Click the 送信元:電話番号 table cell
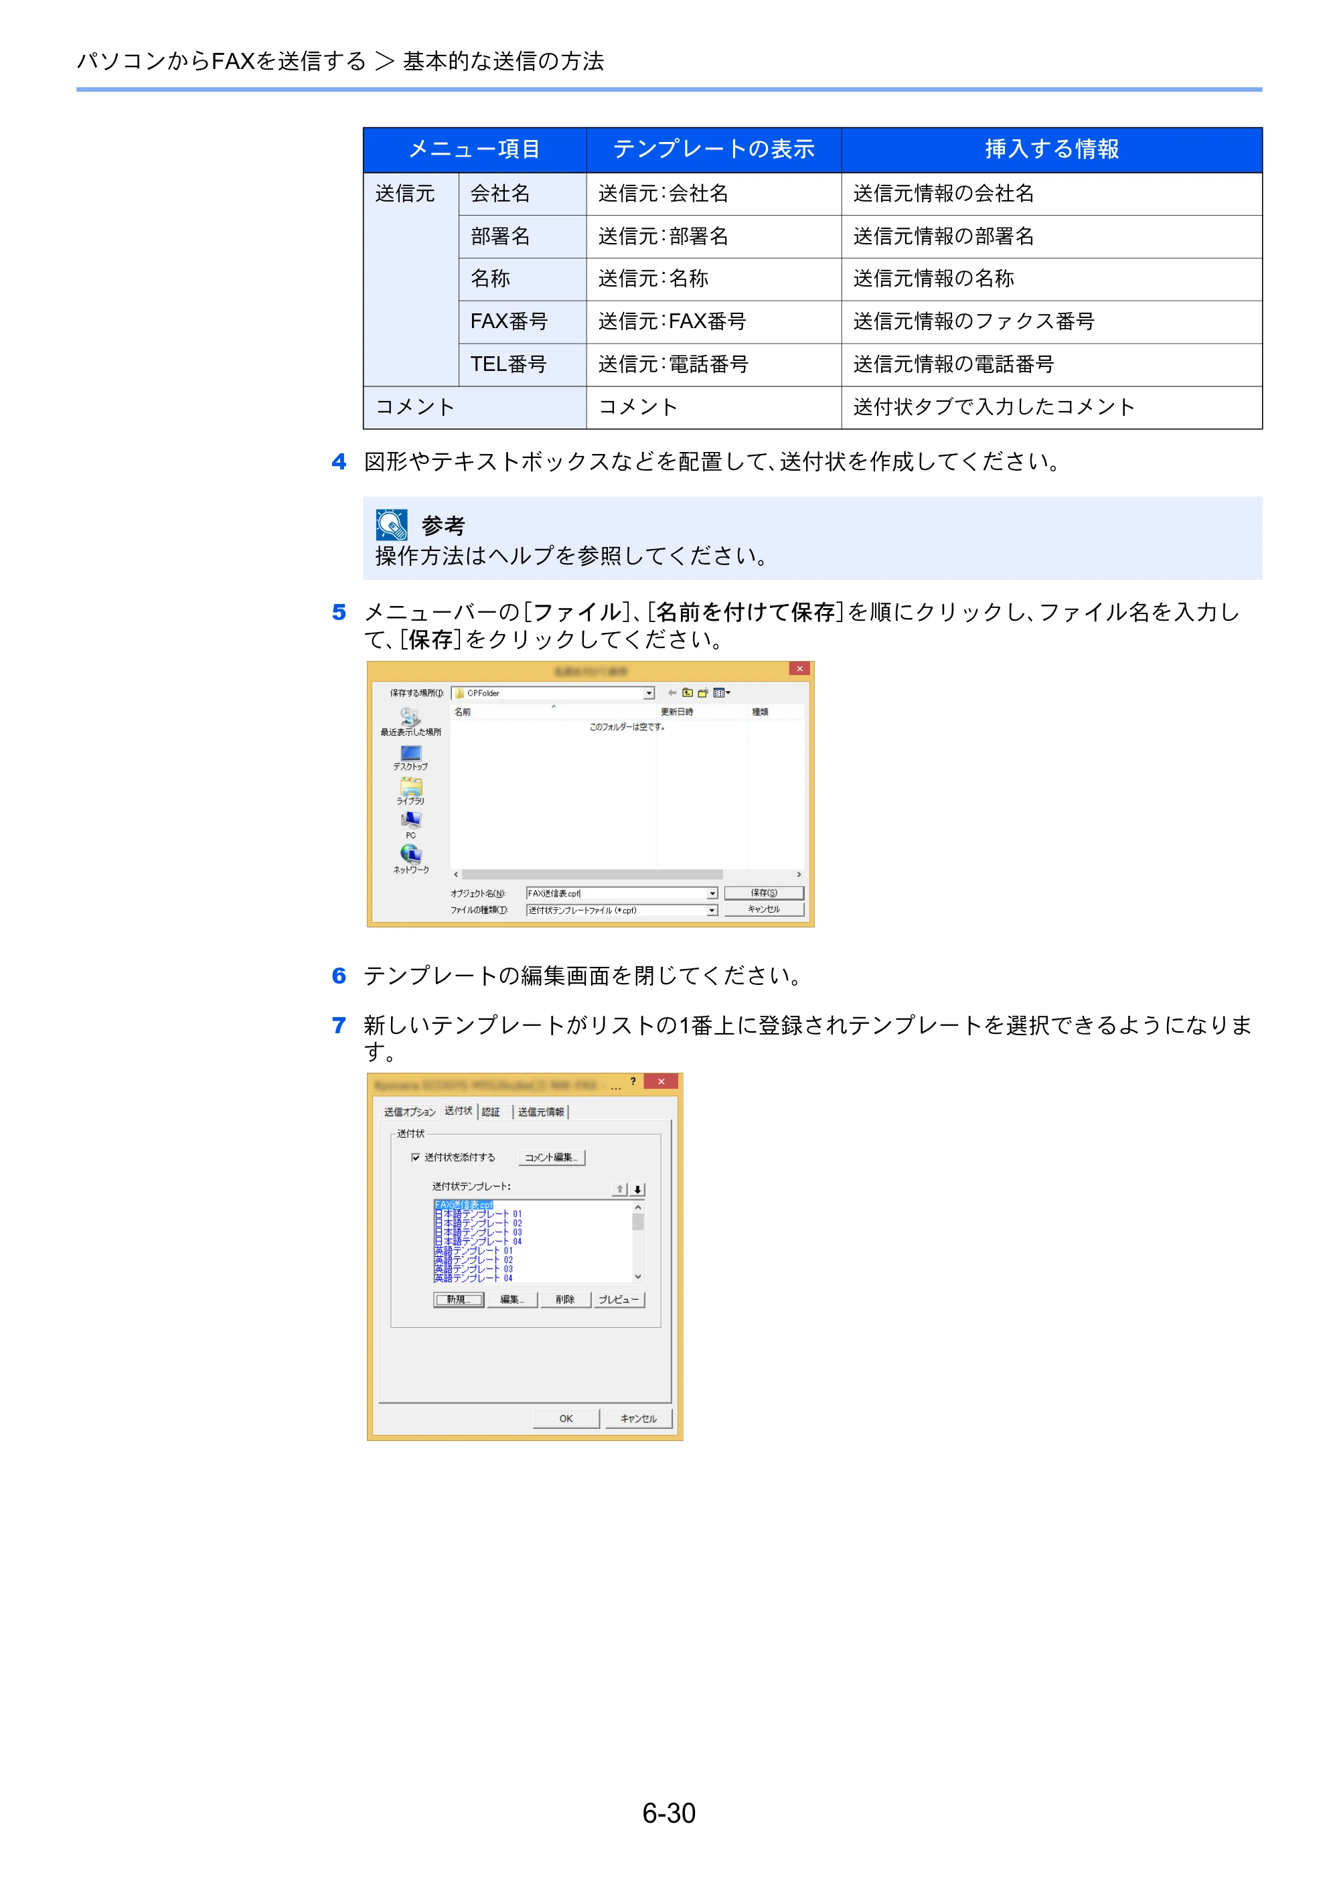This screenshot has height=1895, width=1339. point(714,365)
